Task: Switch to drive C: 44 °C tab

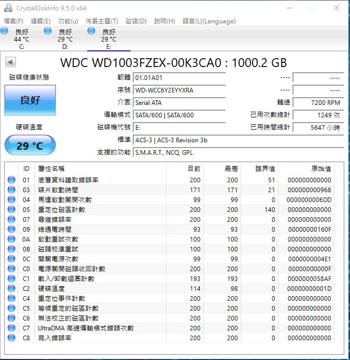Action: tap(22, 39)
